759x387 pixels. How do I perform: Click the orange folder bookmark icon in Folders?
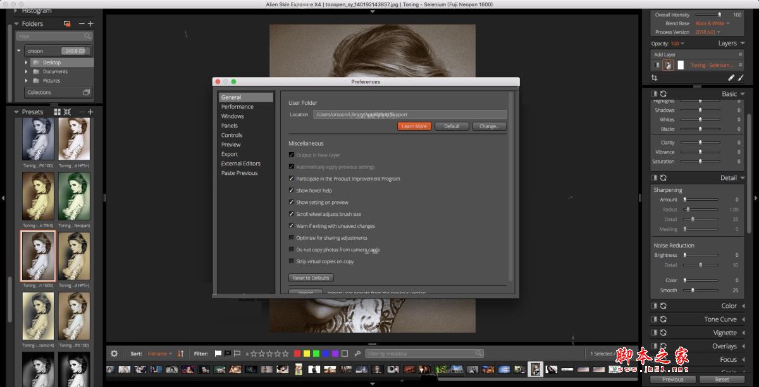67,23
